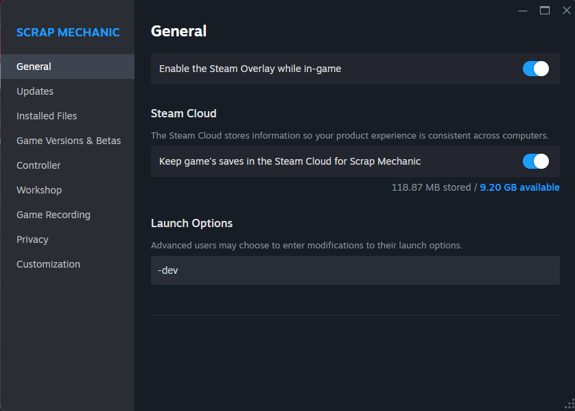Open the Controller settings
The width and height of the screenshot is (575, 411).
click(67, 165)
